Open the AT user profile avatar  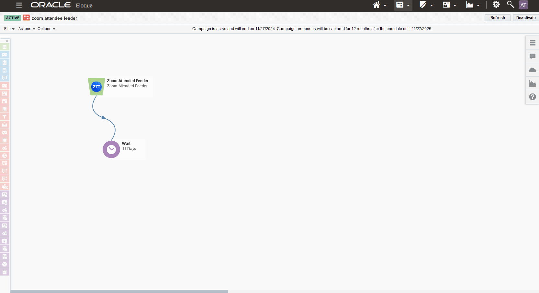pos(523,5)
